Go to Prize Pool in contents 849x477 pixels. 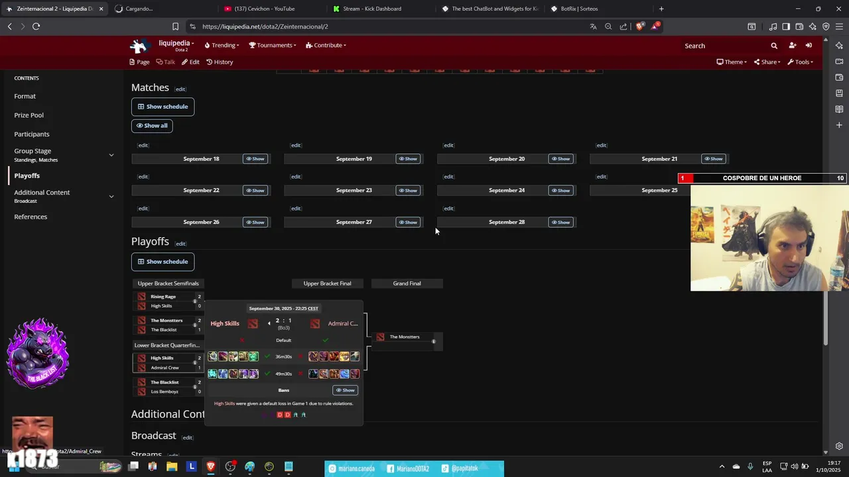click(29, 115)
